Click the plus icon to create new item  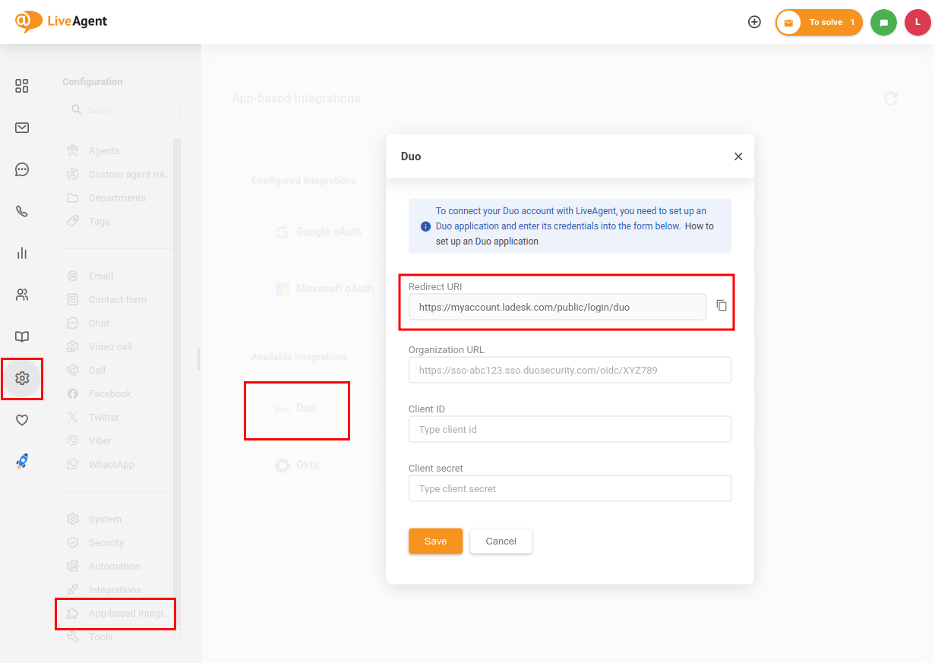click(x=754, y=22)
